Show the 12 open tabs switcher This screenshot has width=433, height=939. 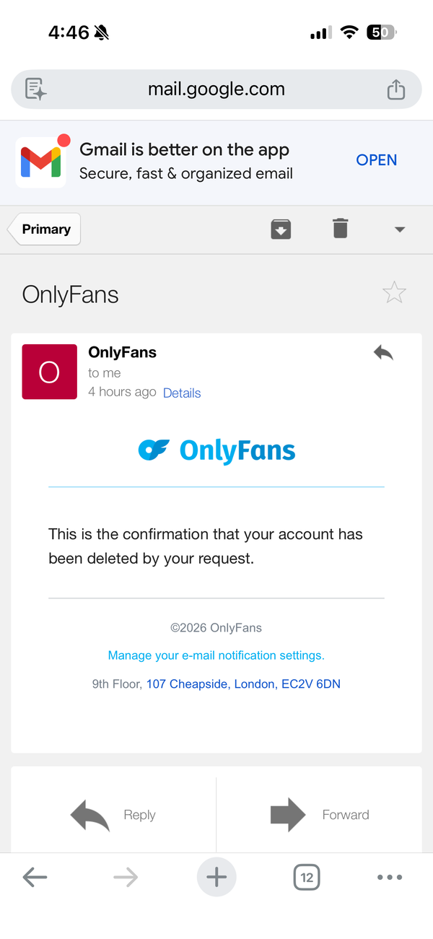[x=307, y=878]
